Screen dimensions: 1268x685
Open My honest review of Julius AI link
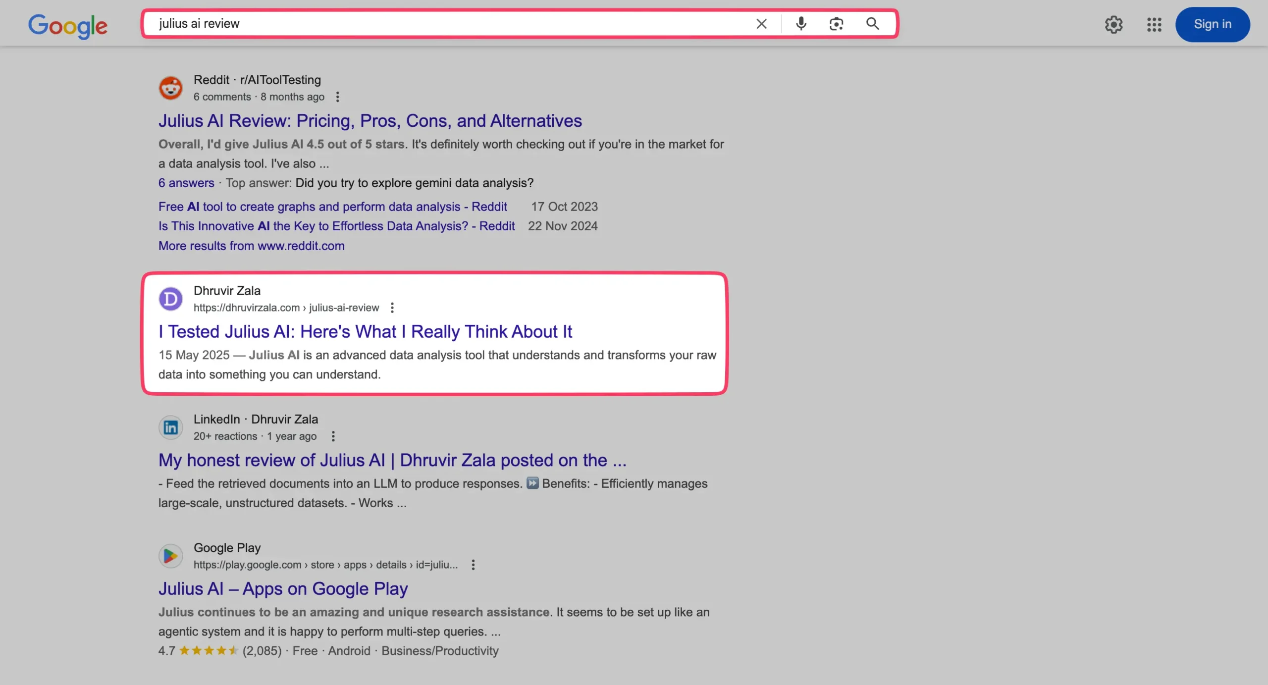coord(392,460)
